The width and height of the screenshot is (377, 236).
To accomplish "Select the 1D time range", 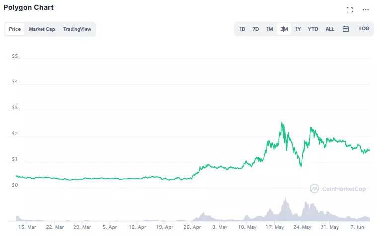I will click(x=242, y=29).
